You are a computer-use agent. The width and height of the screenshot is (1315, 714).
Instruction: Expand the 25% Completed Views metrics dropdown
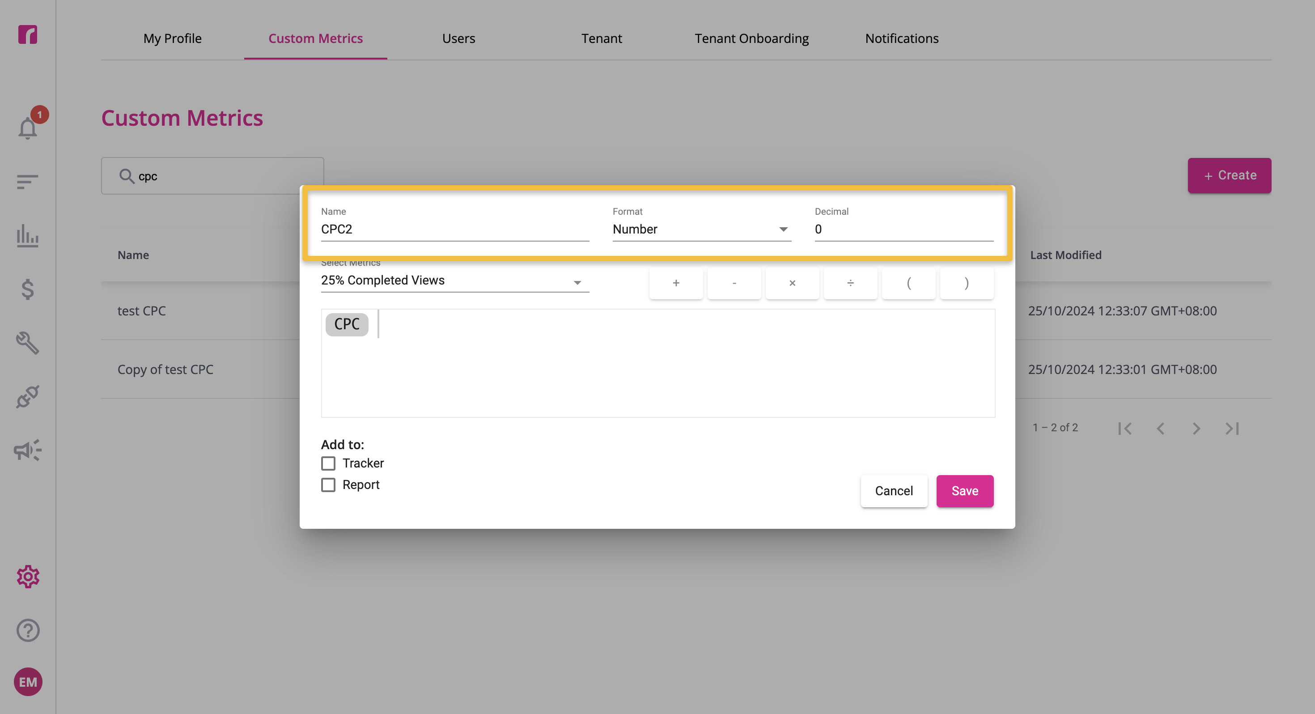pyautogui.click(x=455, y=280)
